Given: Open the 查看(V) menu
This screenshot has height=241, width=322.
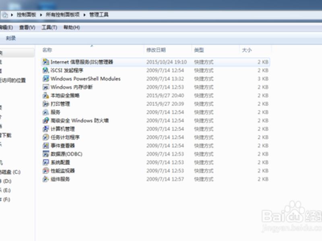Looking at the screenshot, I should tap(27, 27).
